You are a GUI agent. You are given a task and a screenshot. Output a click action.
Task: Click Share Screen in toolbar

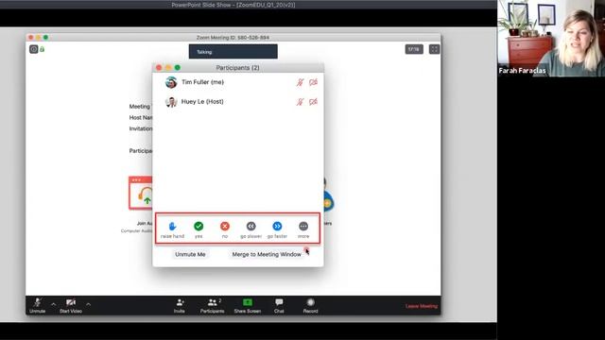tap(248, 305)
